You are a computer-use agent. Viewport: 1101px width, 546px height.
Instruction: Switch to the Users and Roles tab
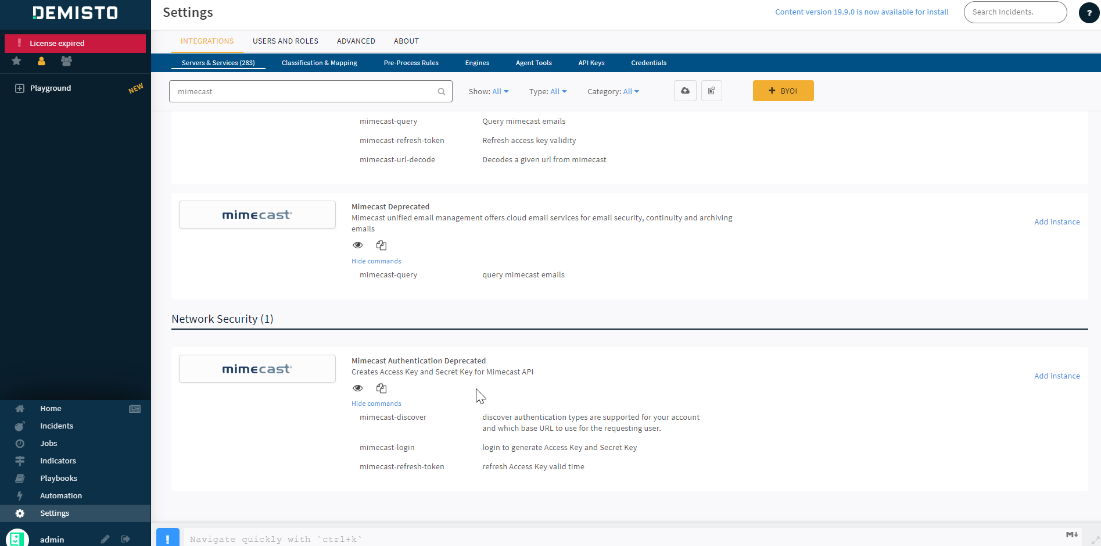coord(285,41)
